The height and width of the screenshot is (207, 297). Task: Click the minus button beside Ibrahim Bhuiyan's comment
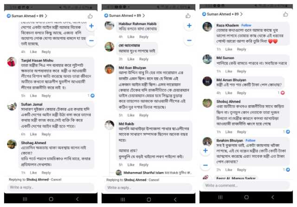pyautogui.click(x=206, y=165)
